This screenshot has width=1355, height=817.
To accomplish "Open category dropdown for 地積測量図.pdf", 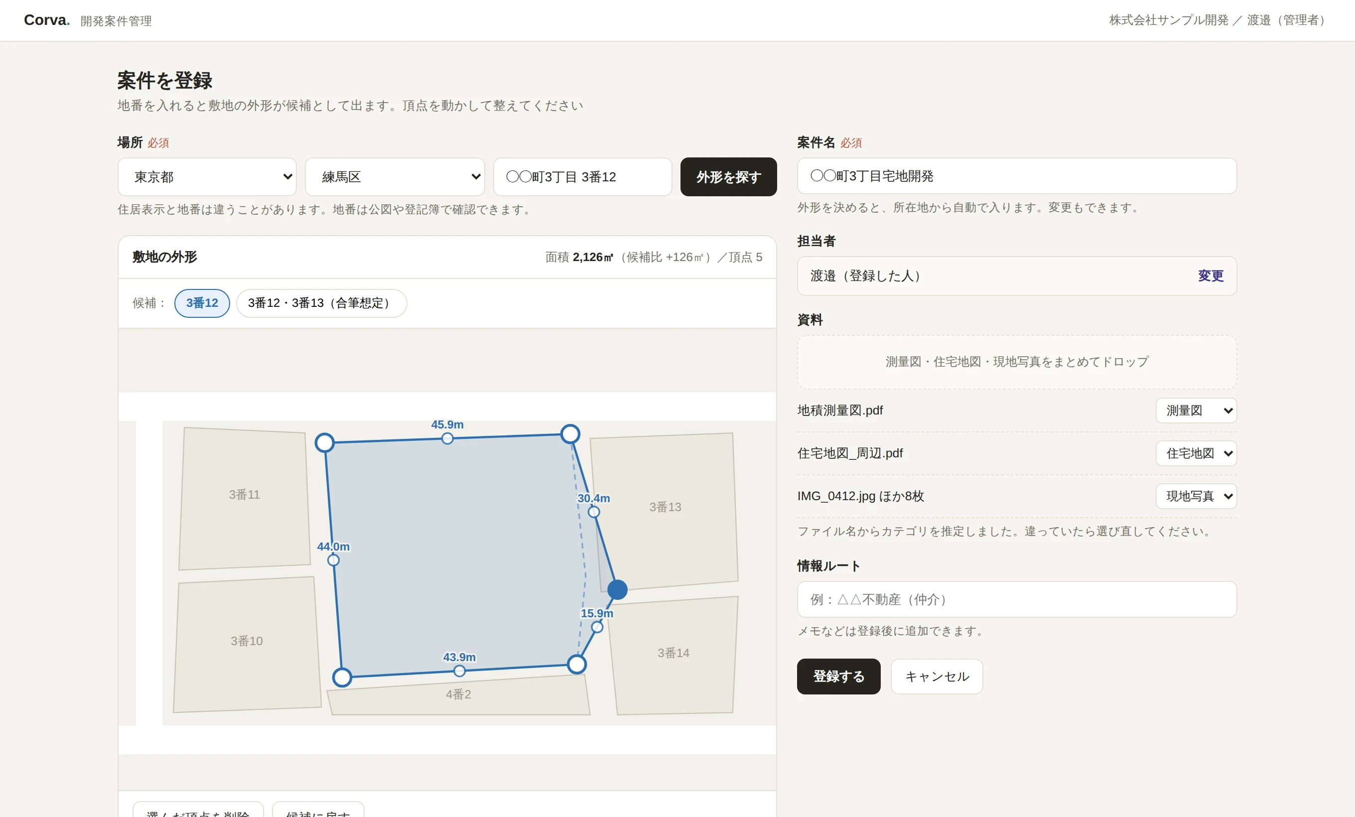I will point(1196,410).
